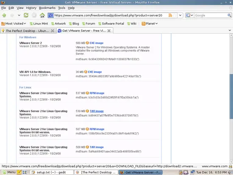
Task: Open the search engine selector dropdown
Action: pos(190,15)
